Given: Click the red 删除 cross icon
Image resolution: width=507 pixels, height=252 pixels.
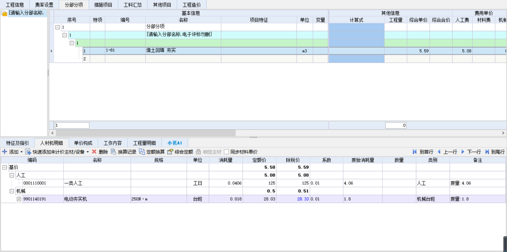Looking at the screenshot, I should click(94, 152).
